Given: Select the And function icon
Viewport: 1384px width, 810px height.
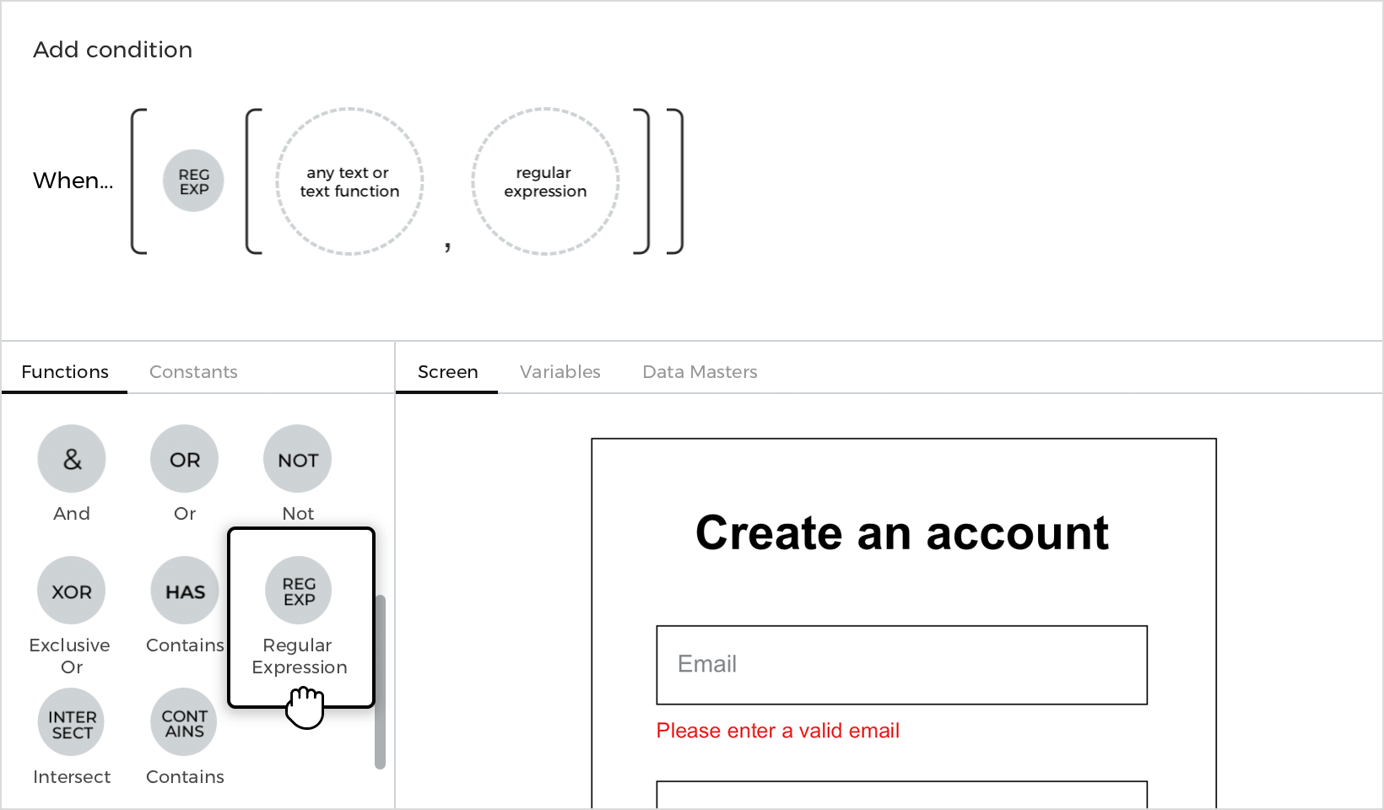Looking at the screenshot, I should (x=72, y=459).
